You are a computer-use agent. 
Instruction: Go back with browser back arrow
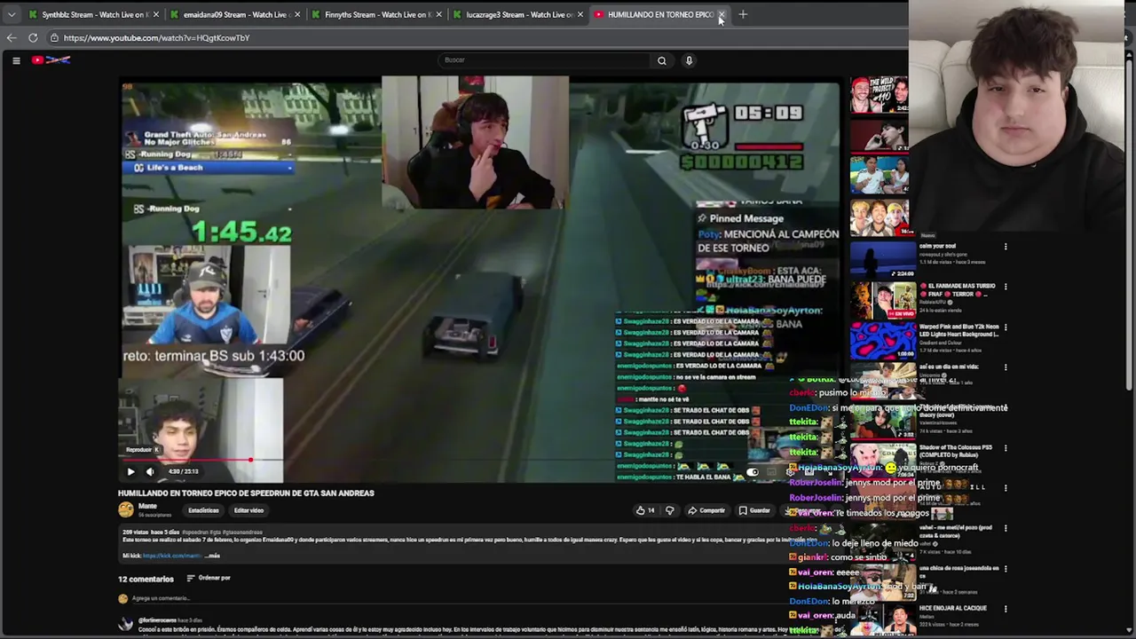[x=12, y=37]
